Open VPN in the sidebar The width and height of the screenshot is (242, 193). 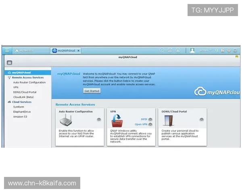click(x=16, y=87)
